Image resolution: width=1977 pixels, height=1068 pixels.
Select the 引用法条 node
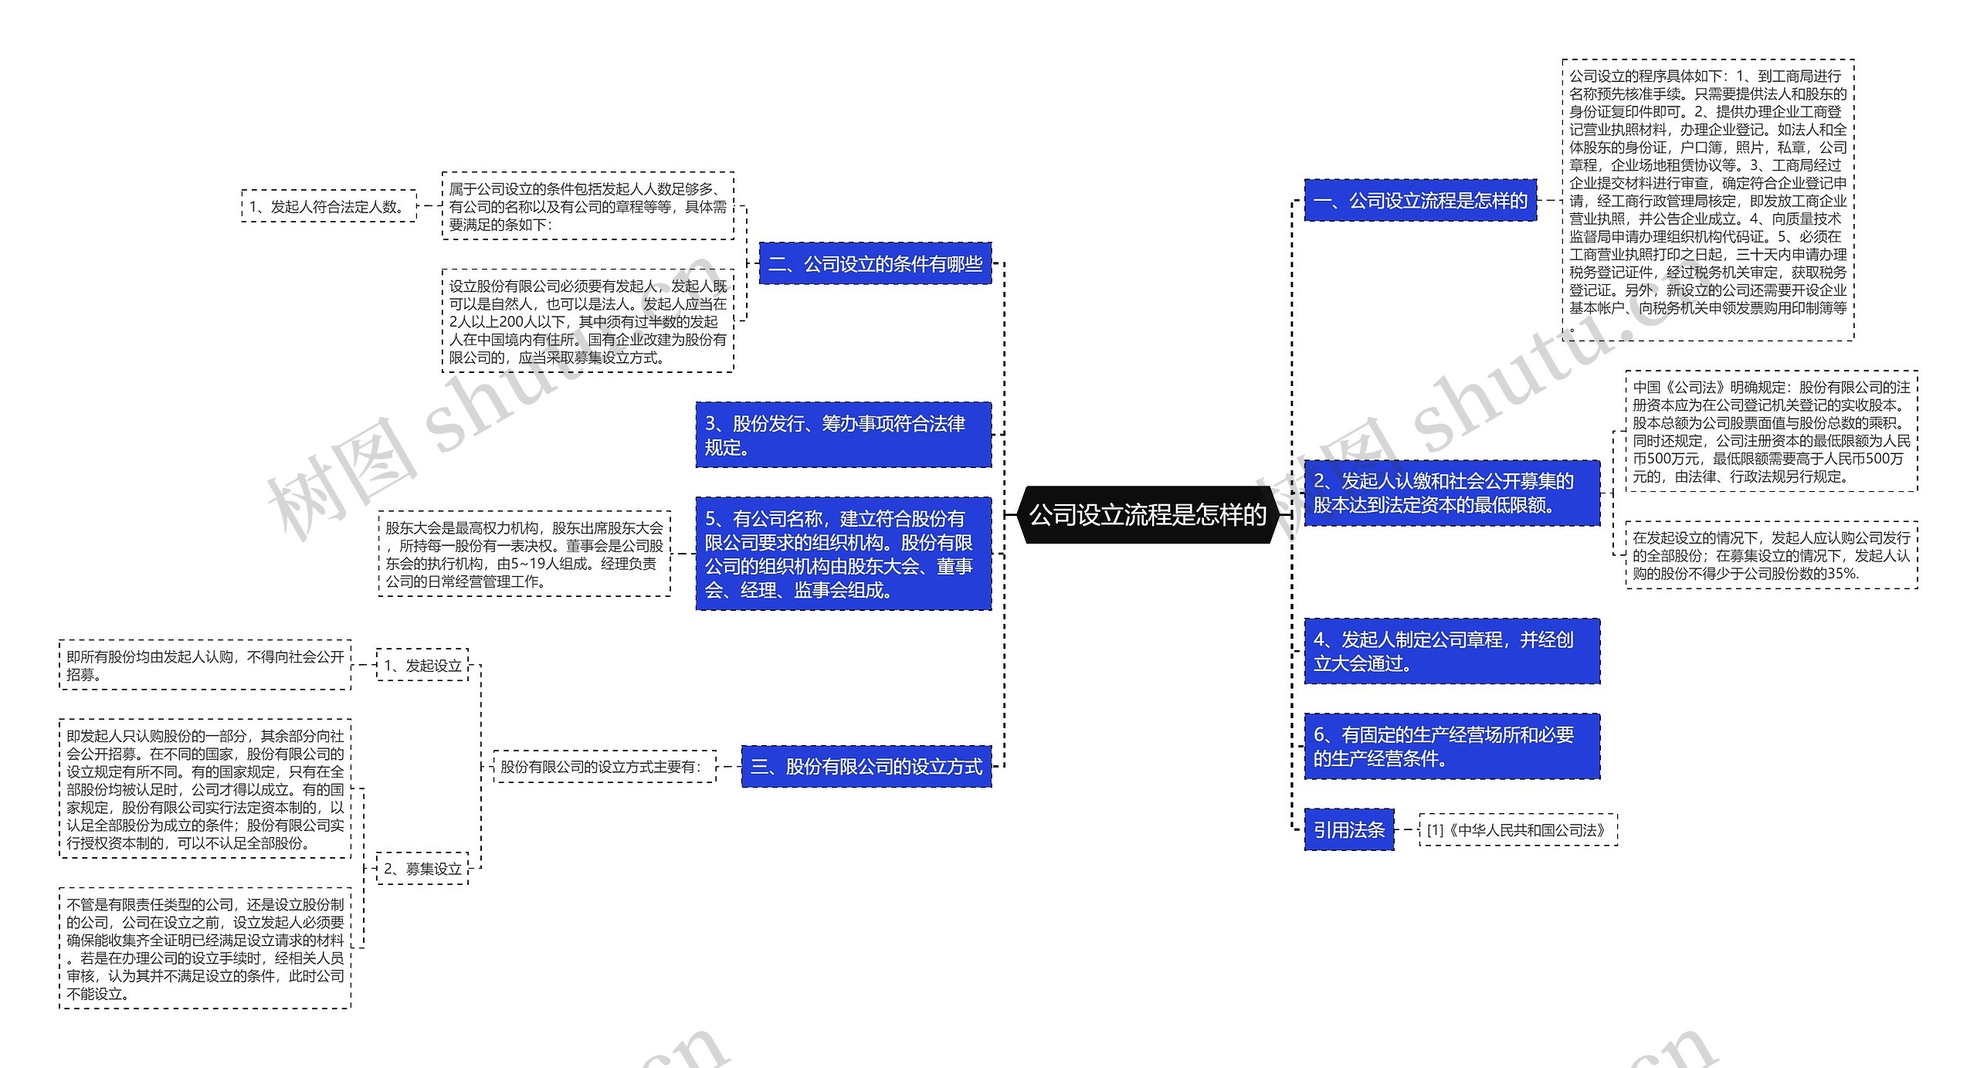1349,829
